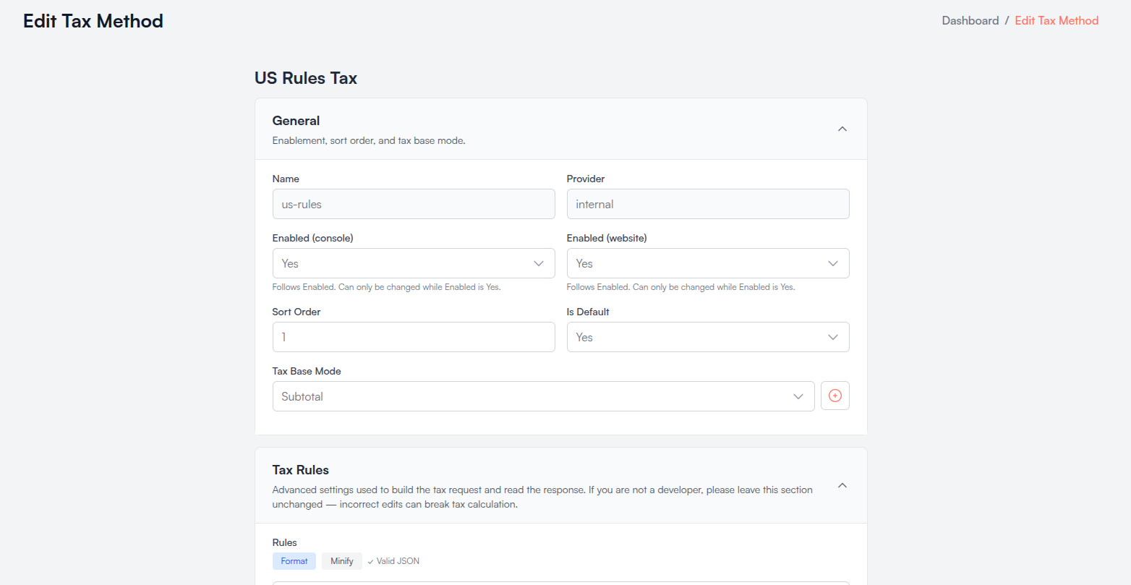This screenshot has height=585, width=1131.
Task: Open the Tax Base Mode dropdown
Action: pos(543,396)
